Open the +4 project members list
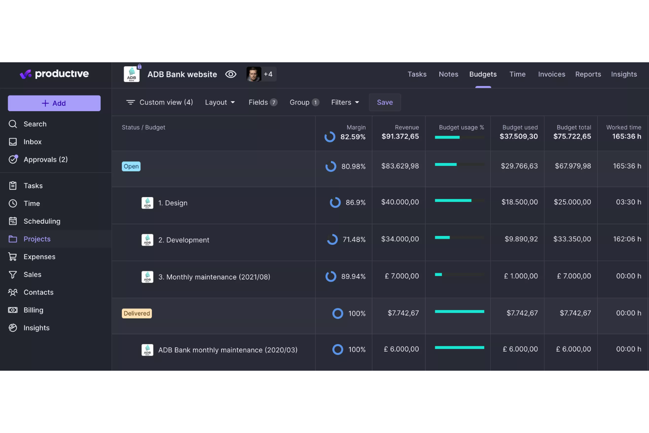 [x=268, y=74]
